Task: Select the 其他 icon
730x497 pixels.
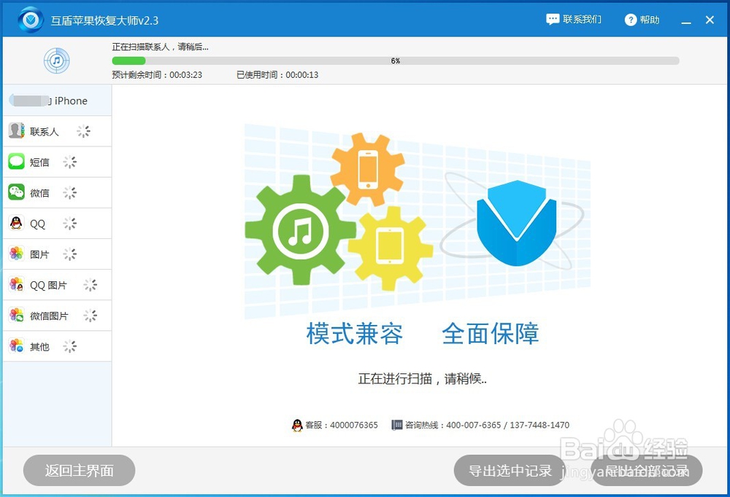Action: (x=16, y=346)
